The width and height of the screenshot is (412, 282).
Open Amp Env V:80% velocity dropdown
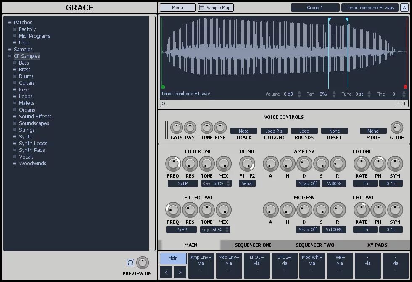coord(334,183)
